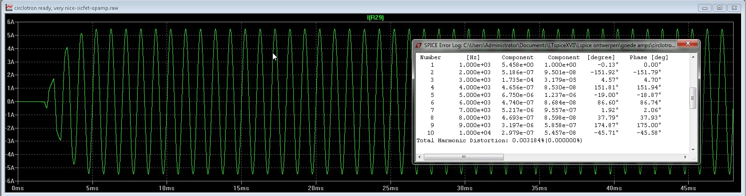
Task: Click the 'Number' column header
Action: point(430,57)
